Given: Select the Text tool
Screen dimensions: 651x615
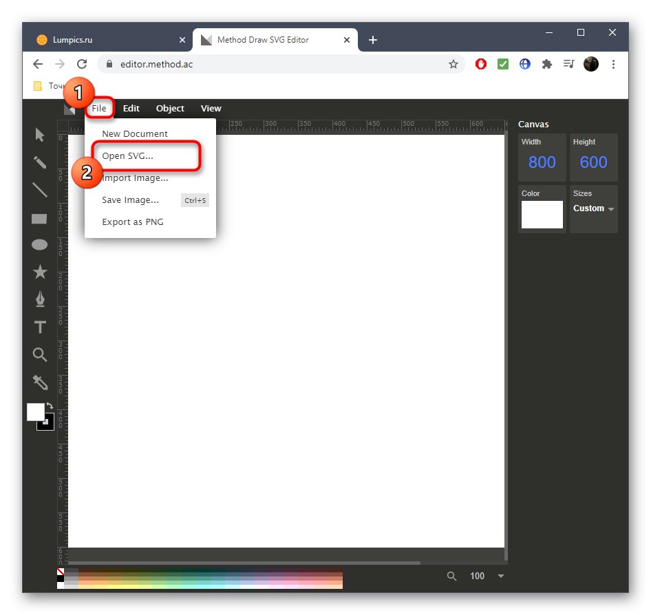Looking at the screenshot, I should tap(40, 327).
